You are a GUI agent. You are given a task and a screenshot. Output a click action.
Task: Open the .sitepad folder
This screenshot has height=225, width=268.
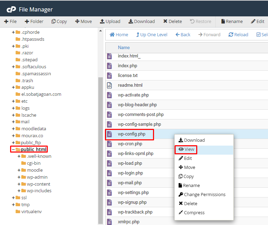tap(26, 60)
